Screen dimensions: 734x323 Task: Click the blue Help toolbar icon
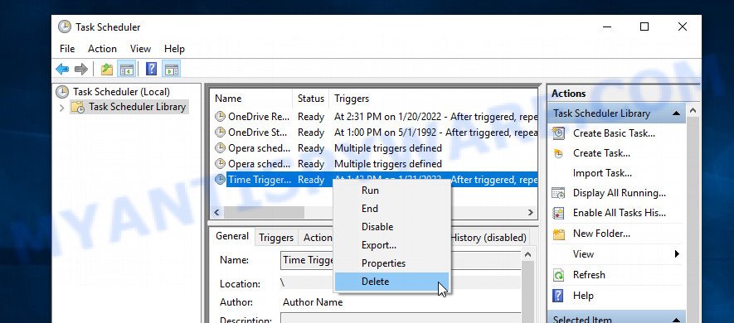point(151,70)
